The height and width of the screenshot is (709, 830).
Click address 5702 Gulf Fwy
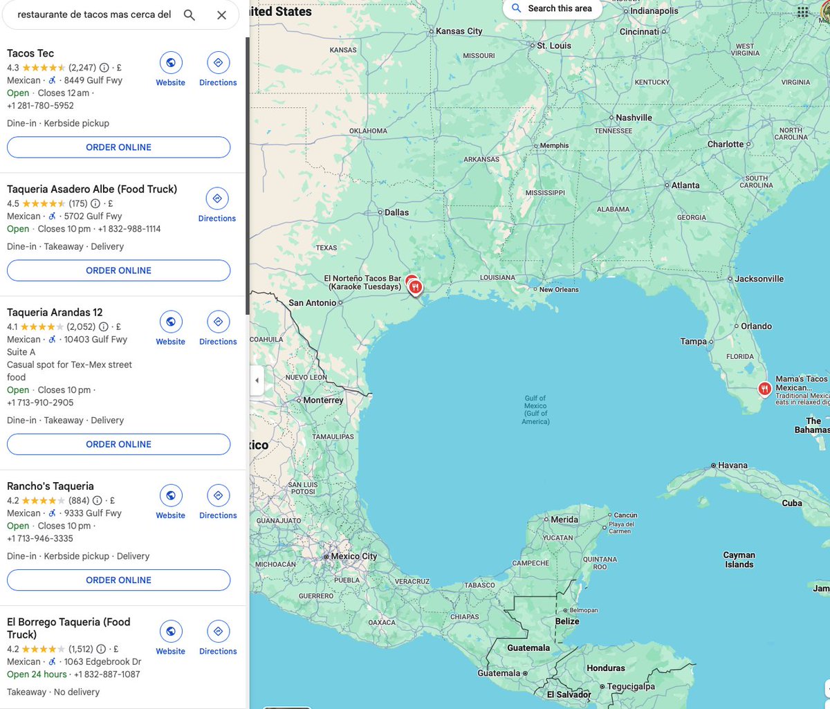[93, 216]
